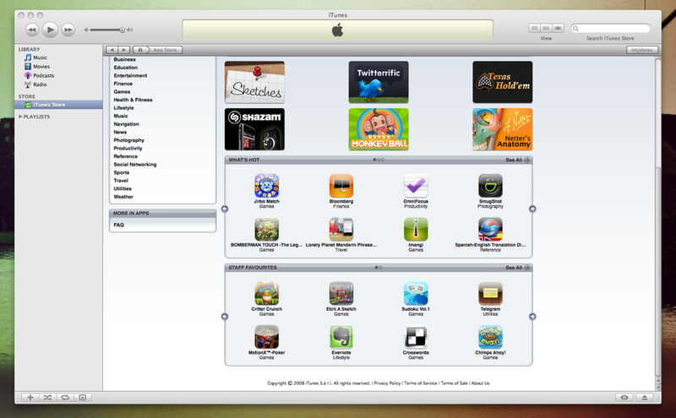Open the Bloomberg app icon

click(x=341, y=186)
